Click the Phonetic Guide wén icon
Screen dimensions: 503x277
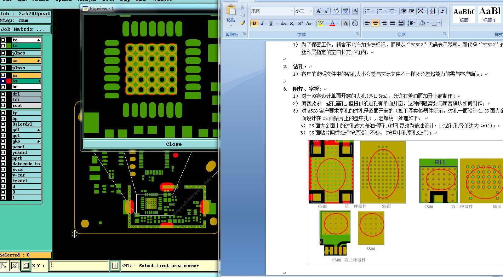pos(346,11)
